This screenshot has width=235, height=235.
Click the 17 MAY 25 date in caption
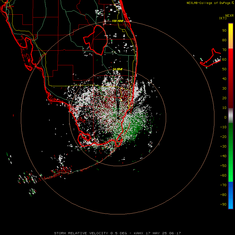156,233
